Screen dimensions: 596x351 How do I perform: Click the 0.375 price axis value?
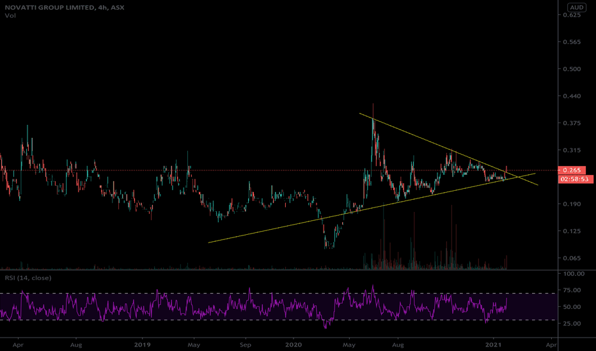[572, 123]
